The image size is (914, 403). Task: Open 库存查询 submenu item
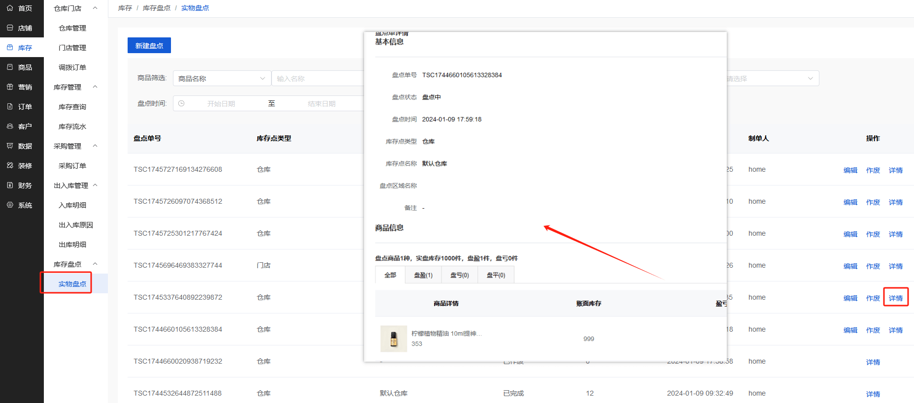72,107
